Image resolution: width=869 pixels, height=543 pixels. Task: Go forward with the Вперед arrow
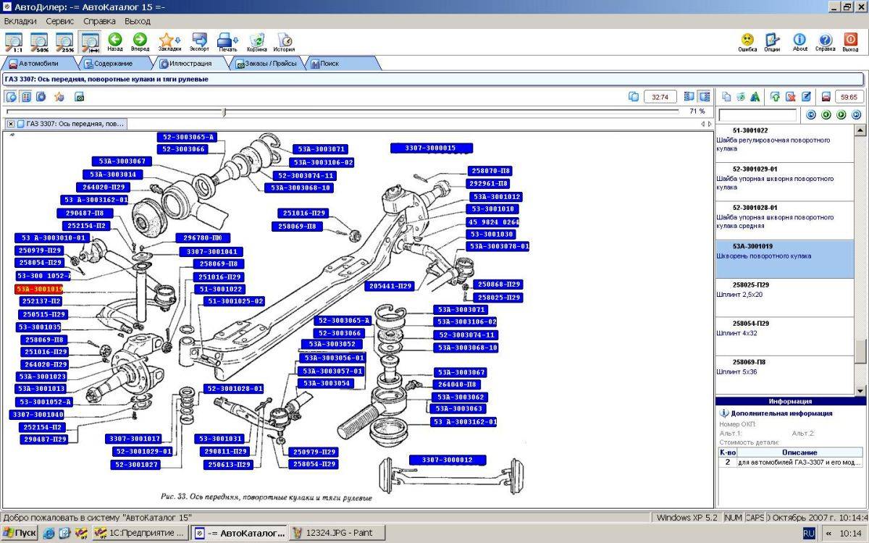pyautogui.click(x=140, y=41)
